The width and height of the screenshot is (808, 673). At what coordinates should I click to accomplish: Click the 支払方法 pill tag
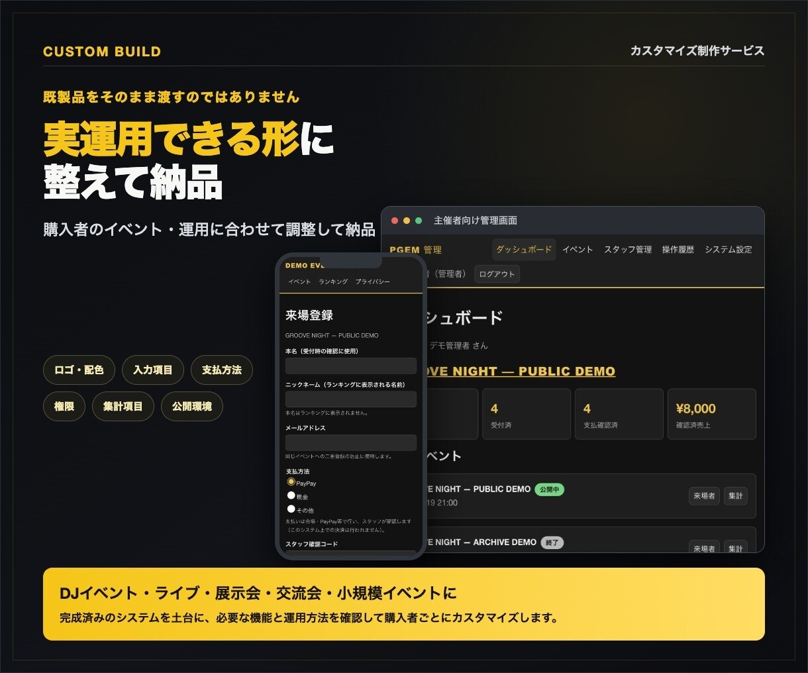[x=222, y=370]
